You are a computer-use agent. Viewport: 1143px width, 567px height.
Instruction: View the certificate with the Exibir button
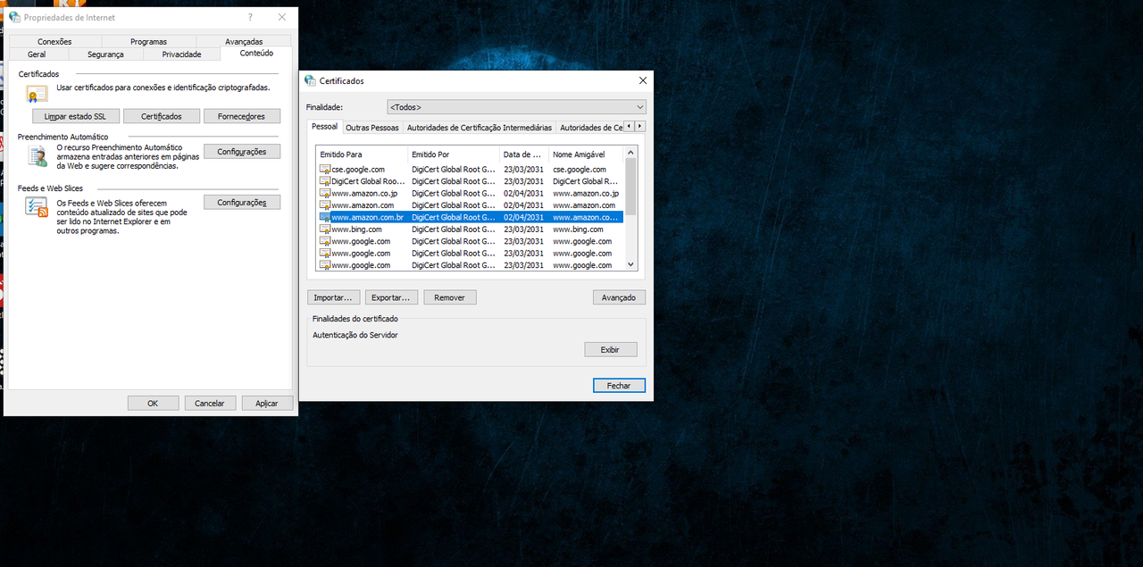(611, 349)
